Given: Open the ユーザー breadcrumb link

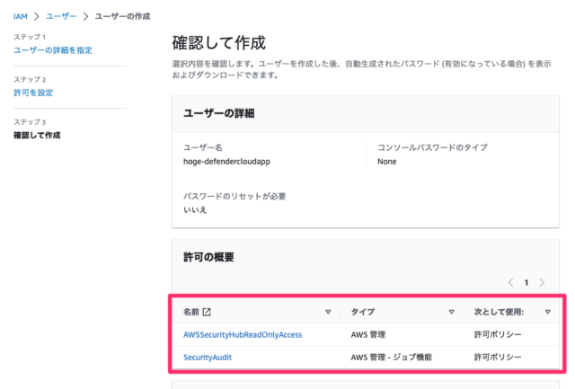Looking at the screenshot, I should (61, 16).
